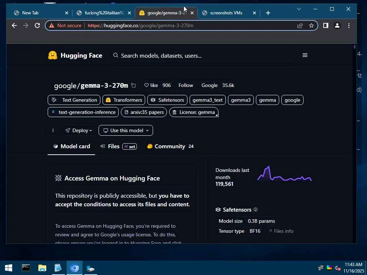Click the gemma-3-270m model name

tap(104, 86)
